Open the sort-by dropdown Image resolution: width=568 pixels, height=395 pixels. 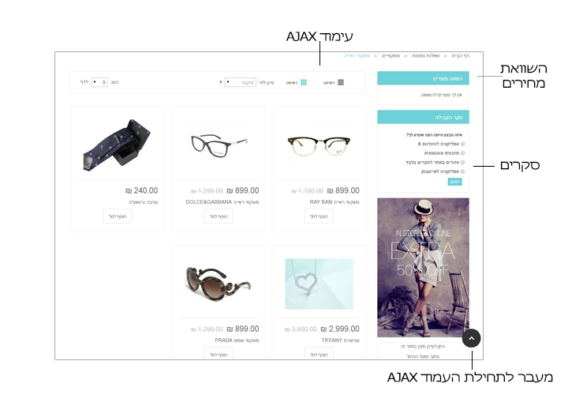pos(240,82)
